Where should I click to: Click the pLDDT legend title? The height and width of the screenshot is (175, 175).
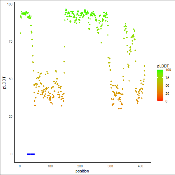coord(163,66)
